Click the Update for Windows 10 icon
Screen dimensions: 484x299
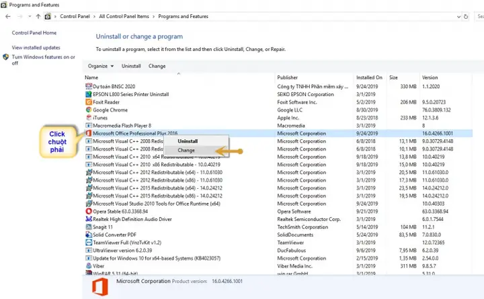tap(89, 258)
